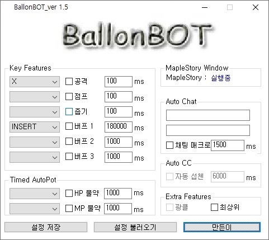Click the 버프 3 delay field 1000
Image resolution: width=269 pixels, height=240 pixels.
(119, 157)
